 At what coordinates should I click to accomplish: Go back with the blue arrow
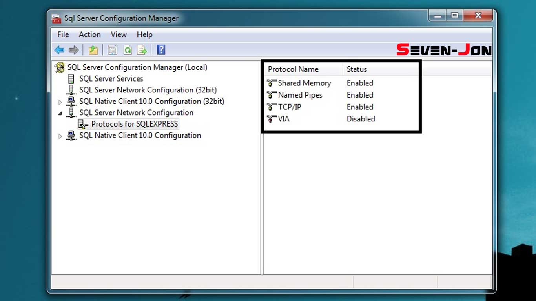tap(59, 50)
